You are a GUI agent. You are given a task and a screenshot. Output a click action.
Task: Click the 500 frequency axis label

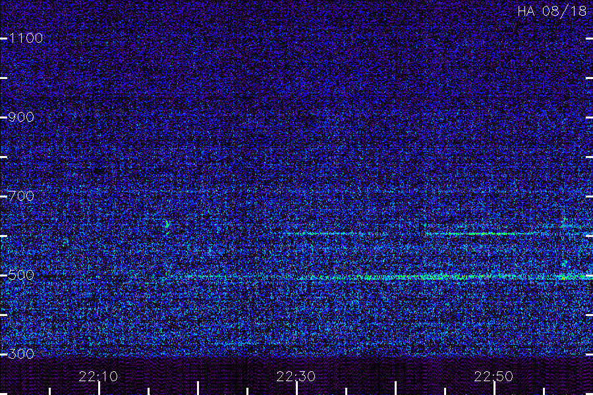tap(21, 275)
